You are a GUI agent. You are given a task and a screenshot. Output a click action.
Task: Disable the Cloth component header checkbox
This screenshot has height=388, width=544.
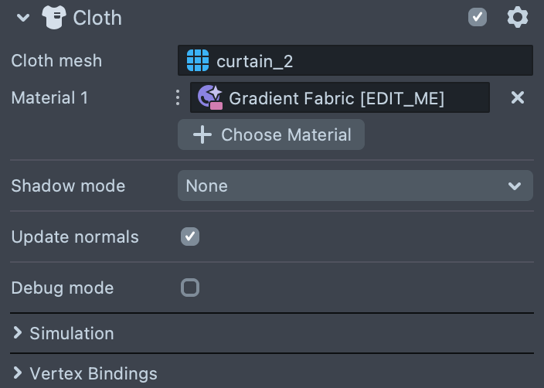[x=478, y=17]
